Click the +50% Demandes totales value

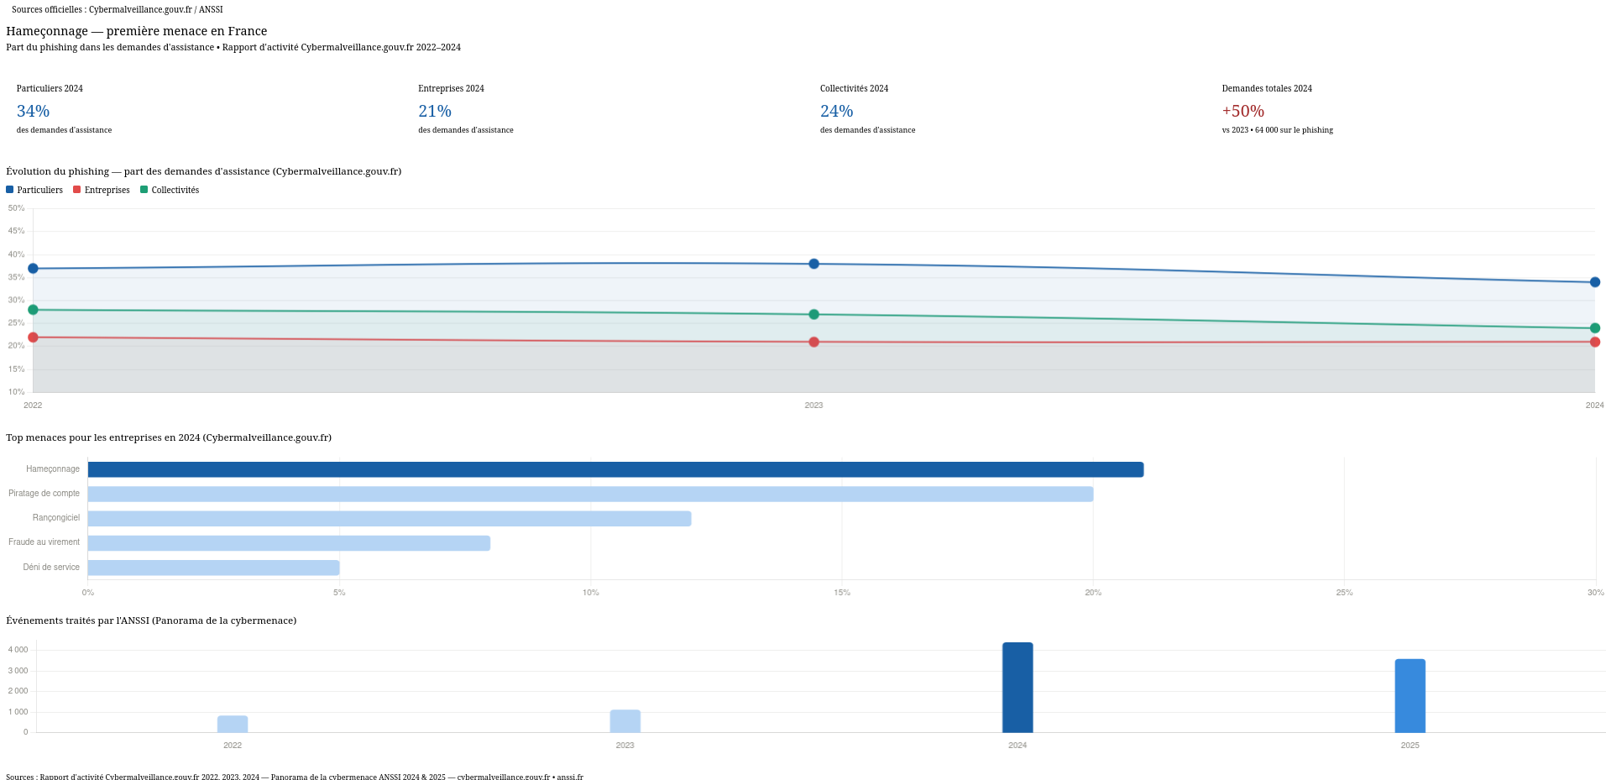tap(1242, 111)
